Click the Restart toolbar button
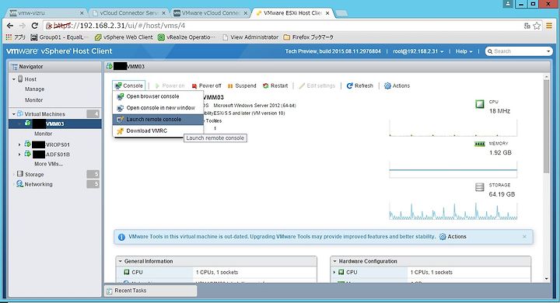560x303 pixels. (x=275, y=85)
